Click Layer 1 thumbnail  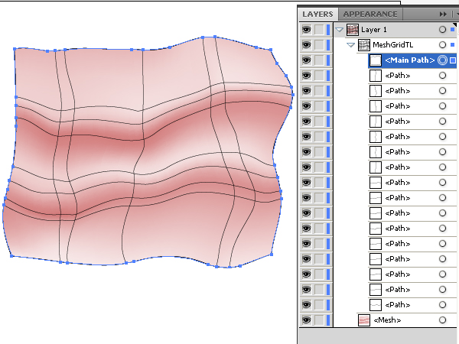click(353, 30)
